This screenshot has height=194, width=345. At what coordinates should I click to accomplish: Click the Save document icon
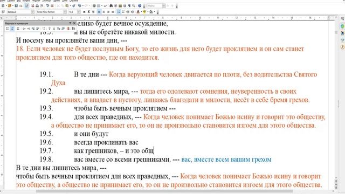16,6
